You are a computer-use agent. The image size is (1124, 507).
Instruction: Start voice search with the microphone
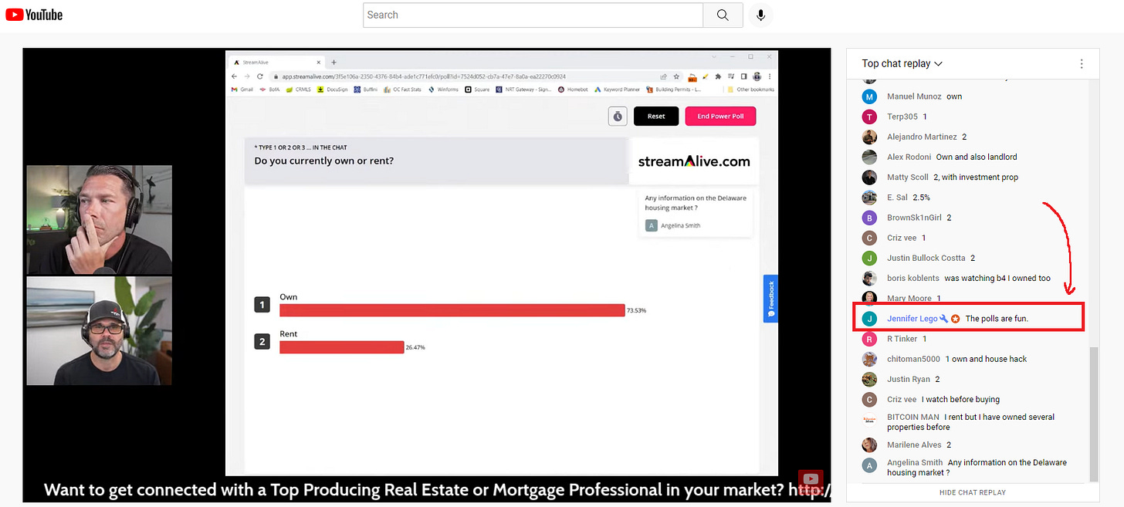point(760,15)
